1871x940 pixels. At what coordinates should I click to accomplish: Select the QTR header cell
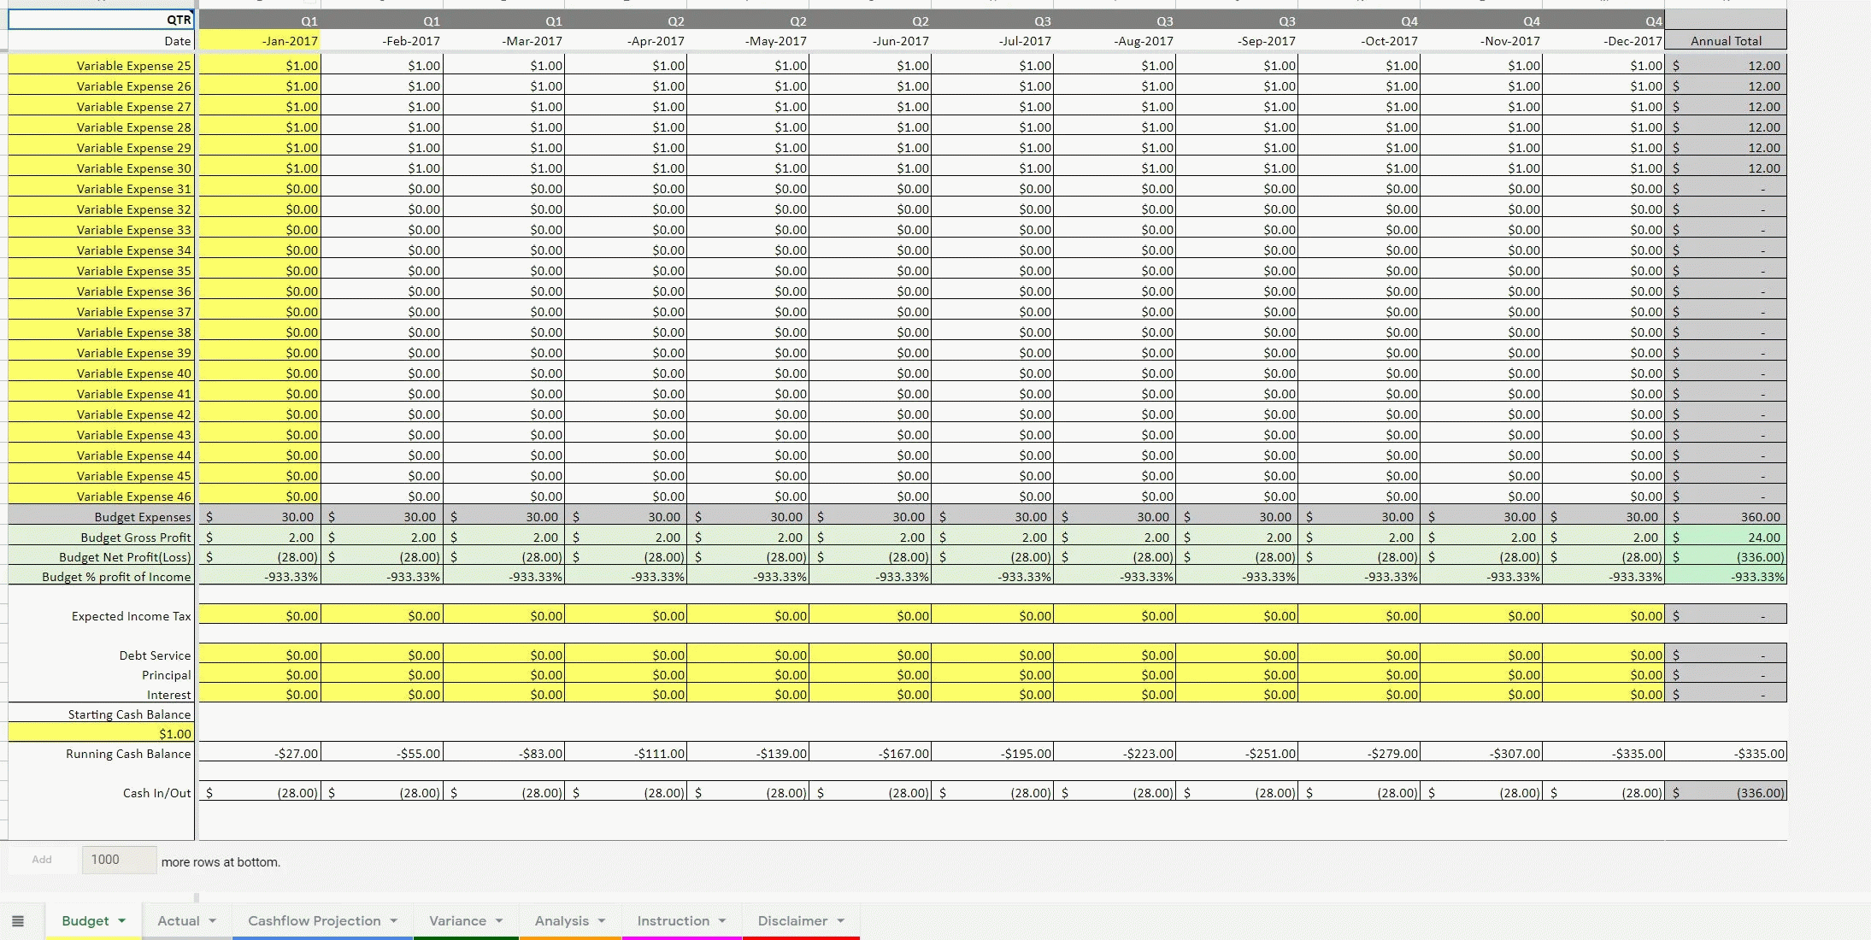click(x=101, y=20)
